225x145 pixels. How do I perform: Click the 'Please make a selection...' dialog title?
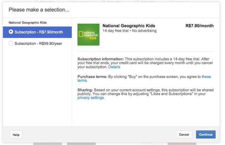coord(39,10)
